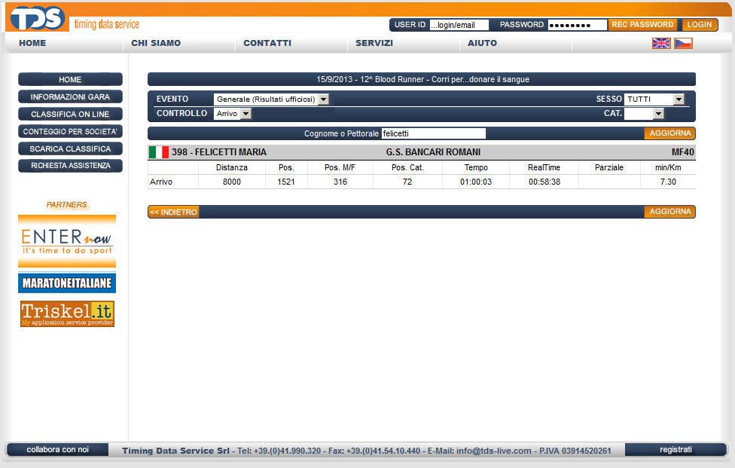Open the Triskel.it partner banner

pos(67,314)
